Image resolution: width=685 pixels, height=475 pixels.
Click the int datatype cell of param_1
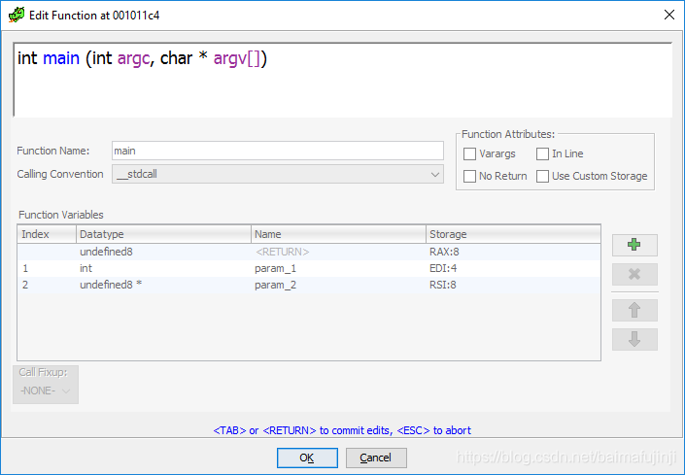163,268
